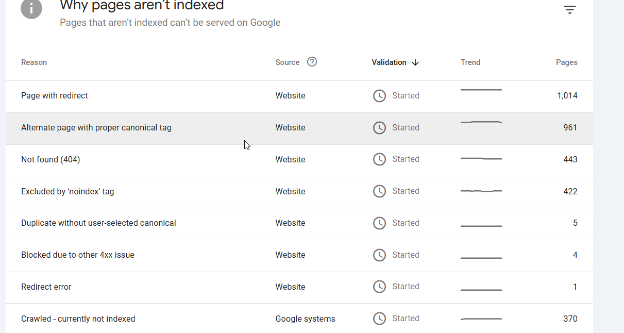Open Alternate page with proper canonical tag
The height and width of the screenshot is (333, 624).
coord(299,128)
